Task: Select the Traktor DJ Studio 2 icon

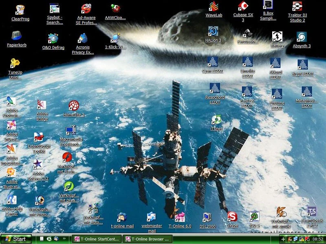Action: [x=297, y=7]
